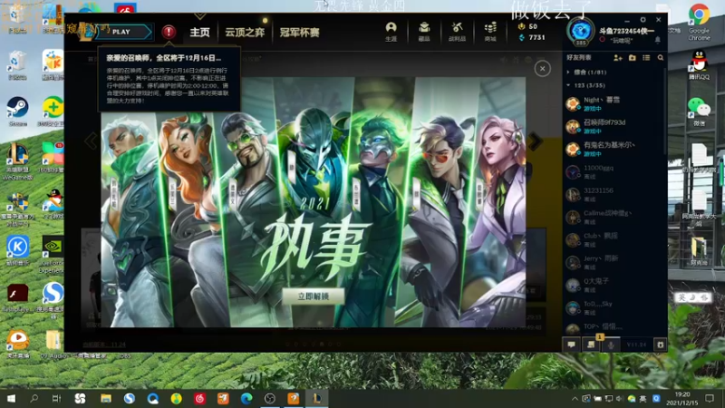Select offline friend 31231156
Image resolution: width=725 pixels, height=408 pixels.
point(613,194)
